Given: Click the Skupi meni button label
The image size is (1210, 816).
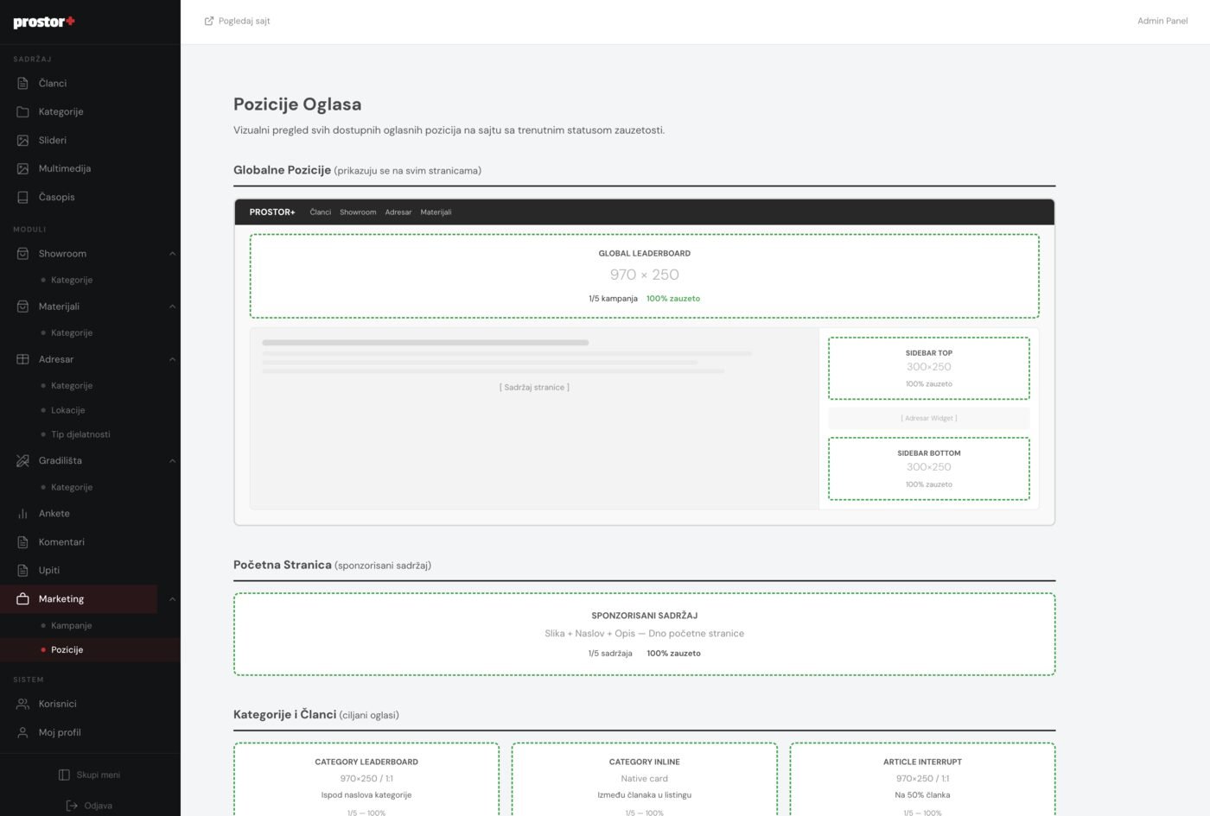Looking at the screenshot, I should (99, 775).
